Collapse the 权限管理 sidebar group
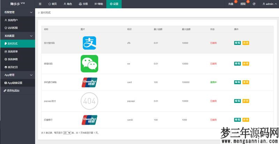This screenshot has height=144, width=279. 18,12
